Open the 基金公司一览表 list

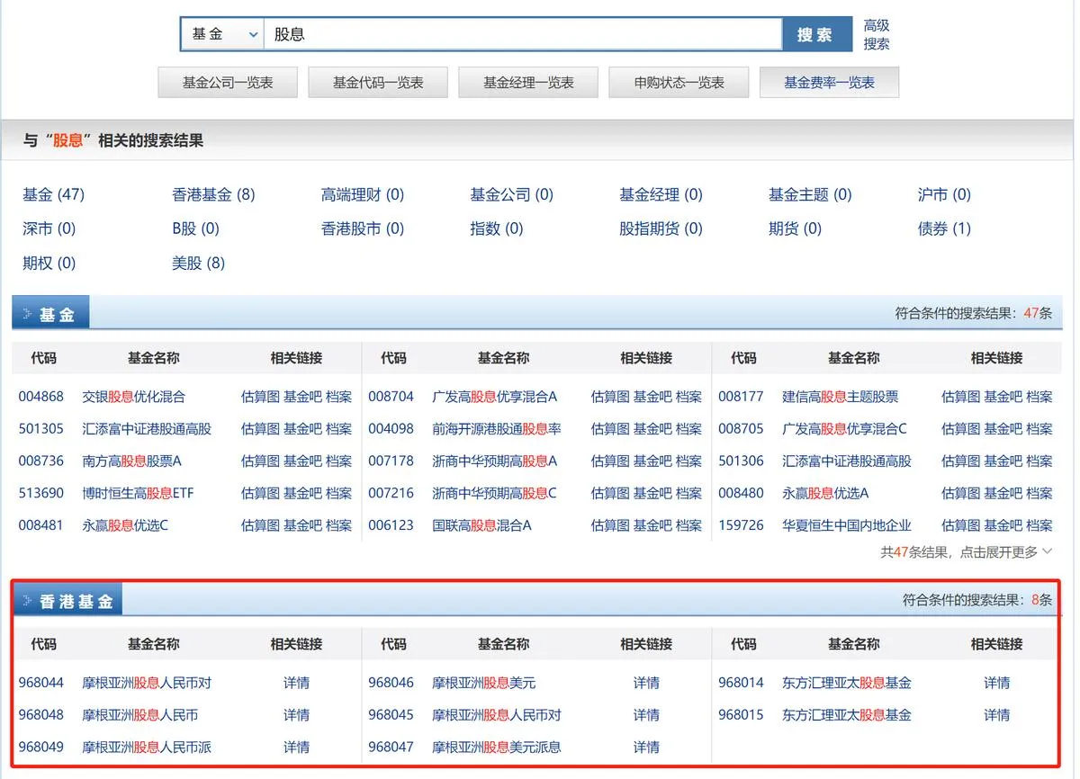click(x=227, y=82)
